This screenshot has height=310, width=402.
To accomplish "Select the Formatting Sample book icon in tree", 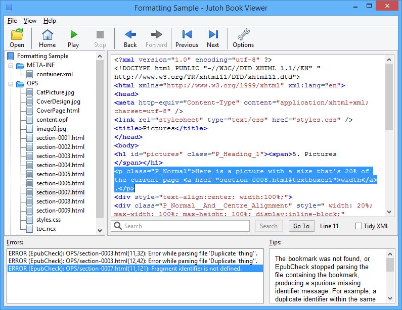I will pyautogui.click(x=11, y=56).
